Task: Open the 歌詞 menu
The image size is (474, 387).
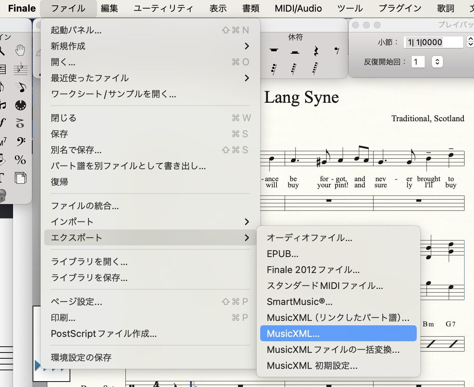Action: click(x=446, y=8)
